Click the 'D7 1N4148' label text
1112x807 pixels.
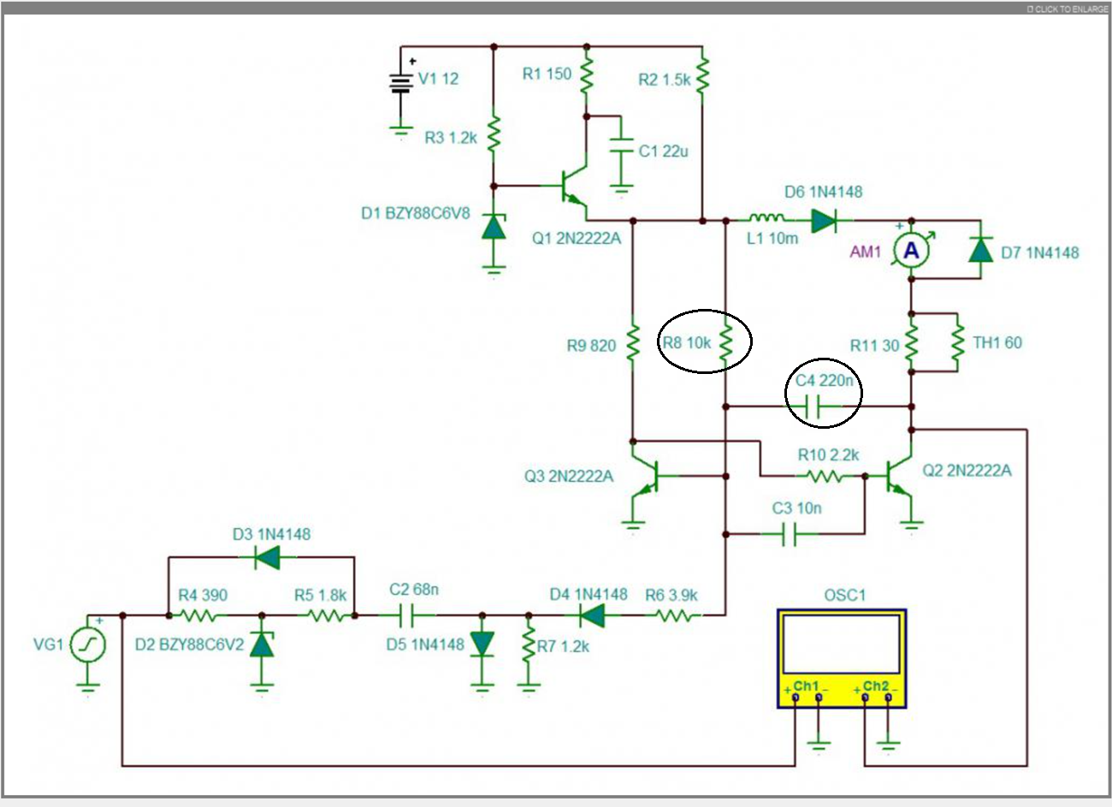pyautogui.click(x=1039, y=252)
